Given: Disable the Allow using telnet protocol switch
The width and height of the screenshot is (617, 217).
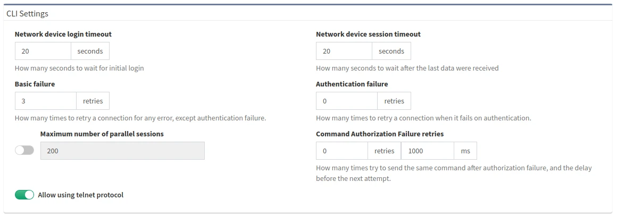Looking at the screenshot, I should coord(24,195).
